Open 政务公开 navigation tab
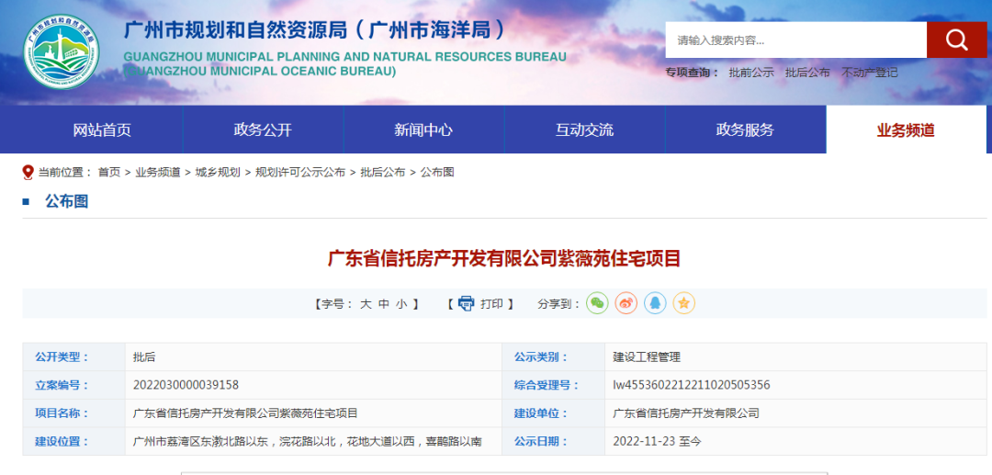The height and width of the screenshot is (475, 992). tap(264, 130)
